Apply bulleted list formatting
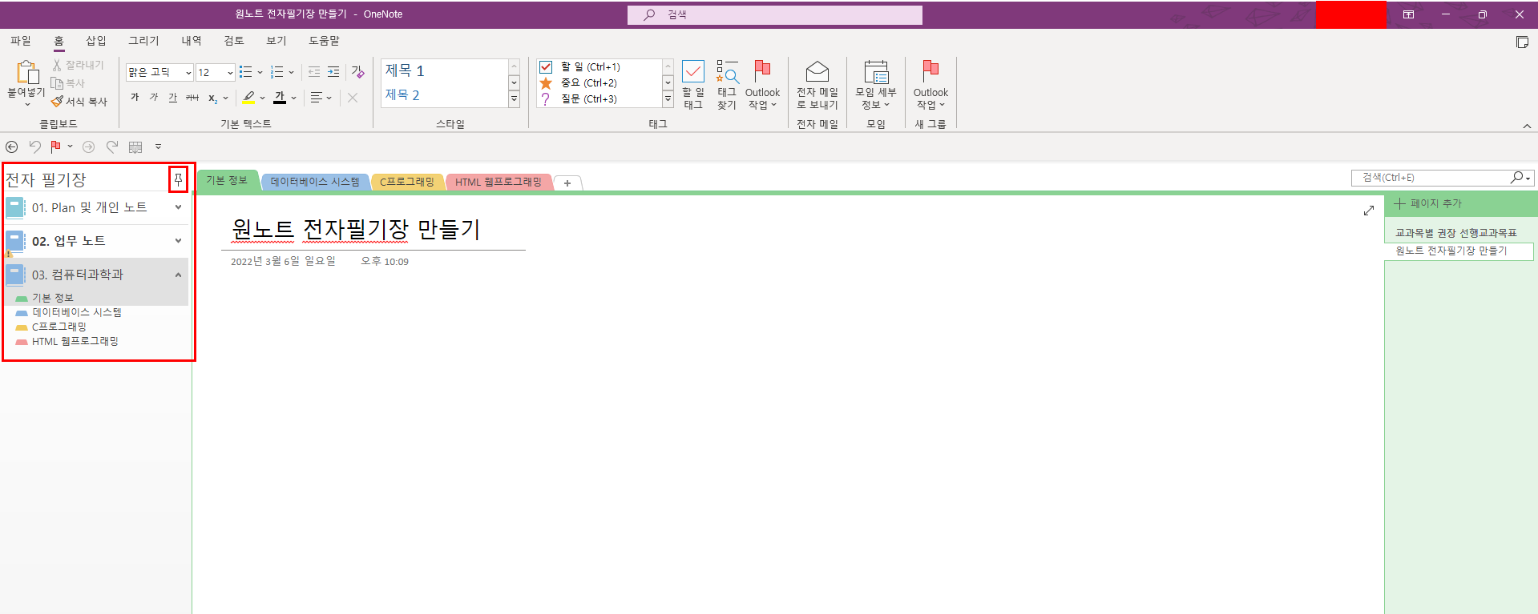The width and height of the screenshot is (1538, 614). [246, 72]
